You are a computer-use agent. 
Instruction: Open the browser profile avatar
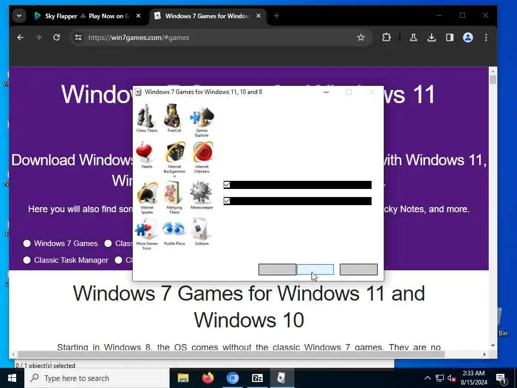[468, 37]
